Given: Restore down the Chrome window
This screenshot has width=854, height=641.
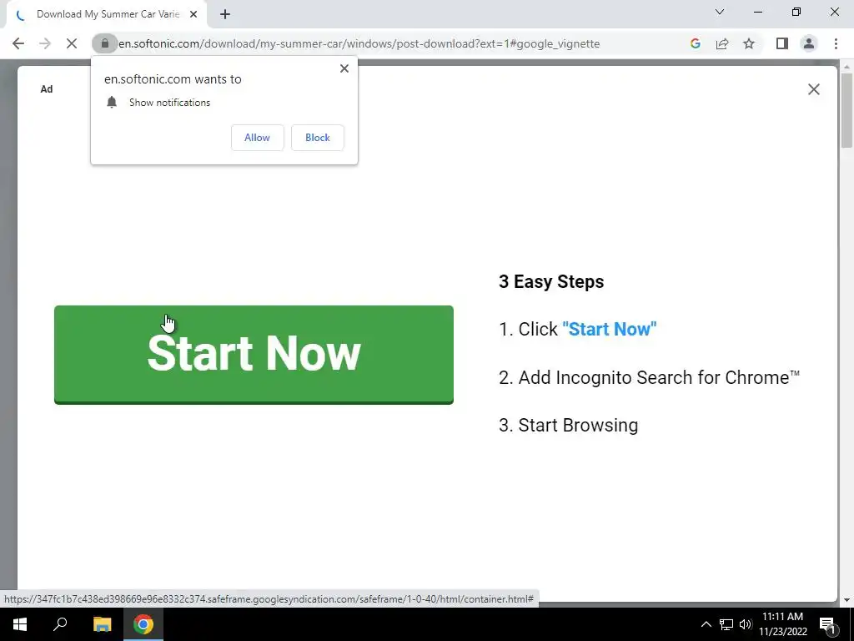Looking at the screenshot, I should (796, 12).
